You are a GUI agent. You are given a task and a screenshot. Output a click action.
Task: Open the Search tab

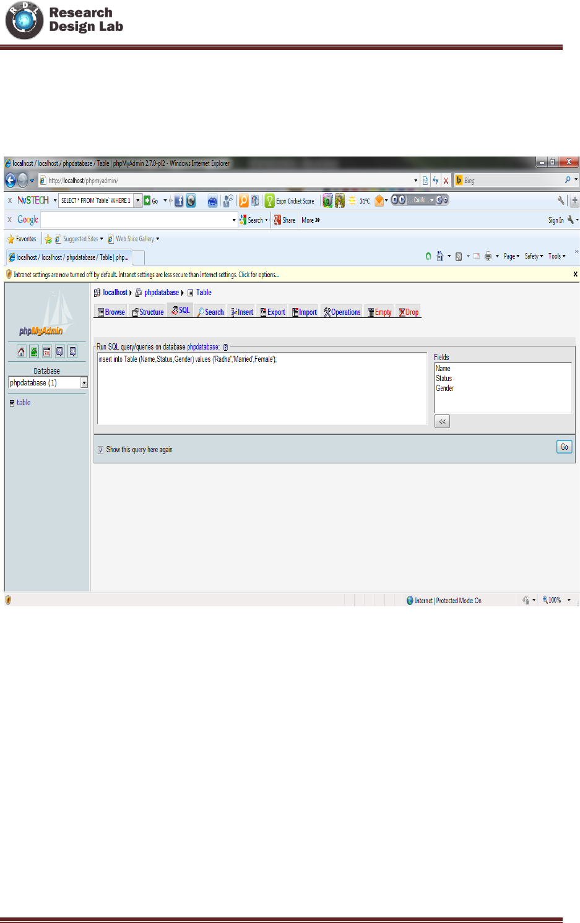coord(210,312)
